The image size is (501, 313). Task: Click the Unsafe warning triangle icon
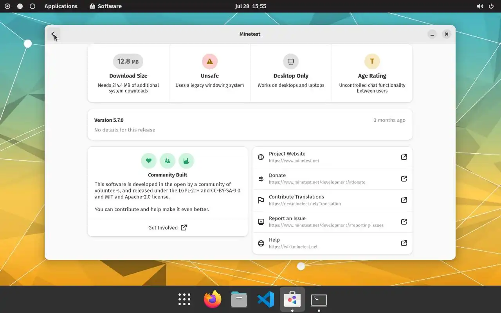tap(210, 61)
